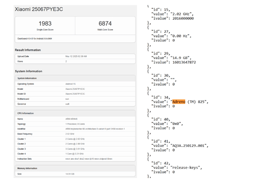Image resolution: width=267 pixels, height=180 pixels.
Task: Click the '"ivalue": 16013647872' JSON line
Action: click(174, 62)
